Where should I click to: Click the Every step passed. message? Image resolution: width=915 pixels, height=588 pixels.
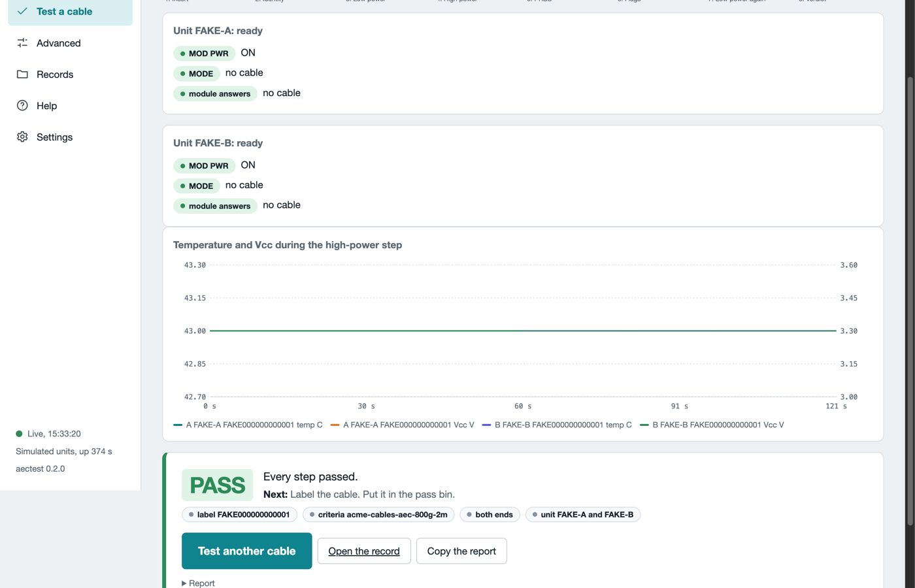[x=310, y=477]
